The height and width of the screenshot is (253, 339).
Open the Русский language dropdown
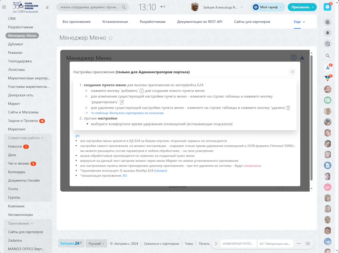(x=96, y=244)
